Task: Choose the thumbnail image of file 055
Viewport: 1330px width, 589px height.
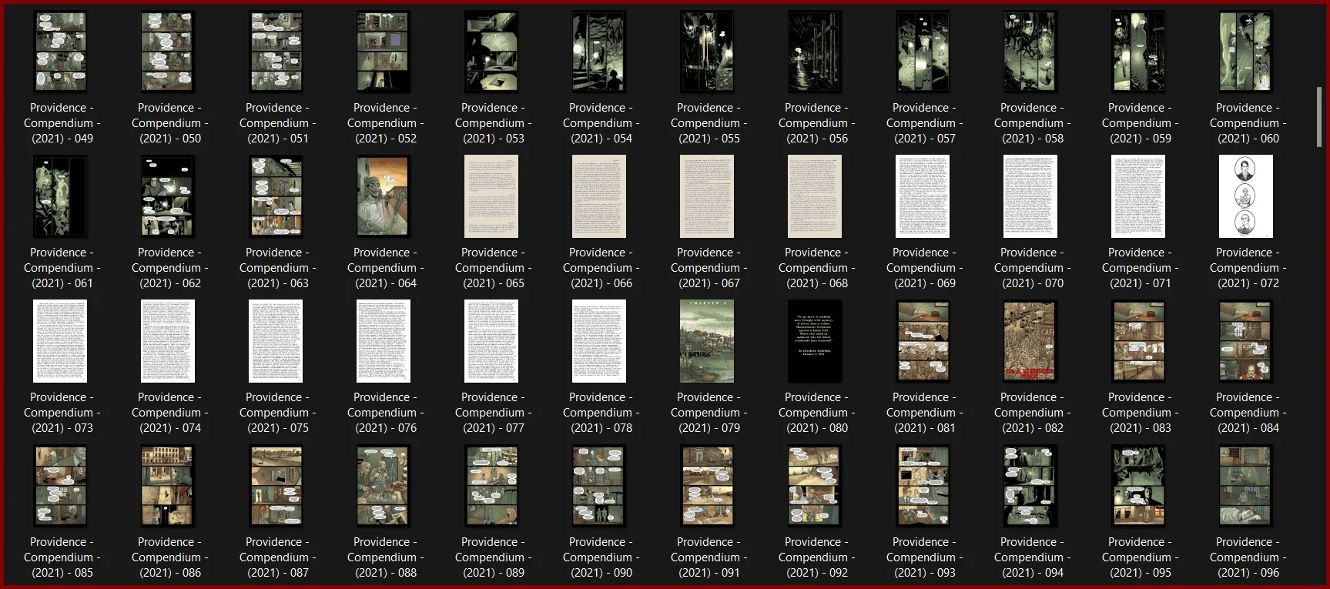Action: 707,52
